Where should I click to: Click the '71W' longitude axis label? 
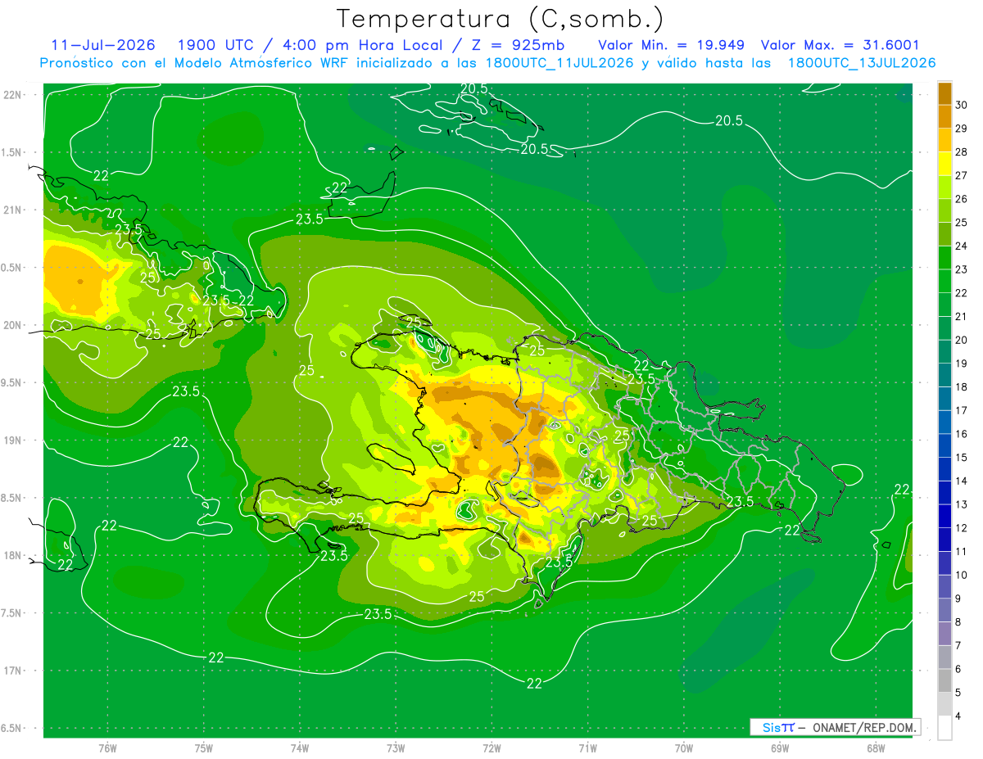(587, 748)
